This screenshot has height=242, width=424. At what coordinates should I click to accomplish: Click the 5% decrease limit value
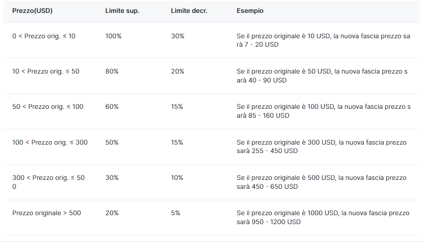coord(176,213)
